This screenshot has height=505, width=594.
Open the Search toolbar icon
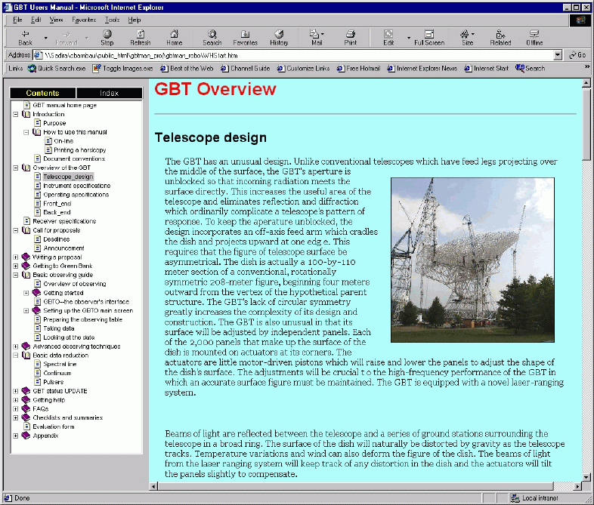[x=212, y=37]
